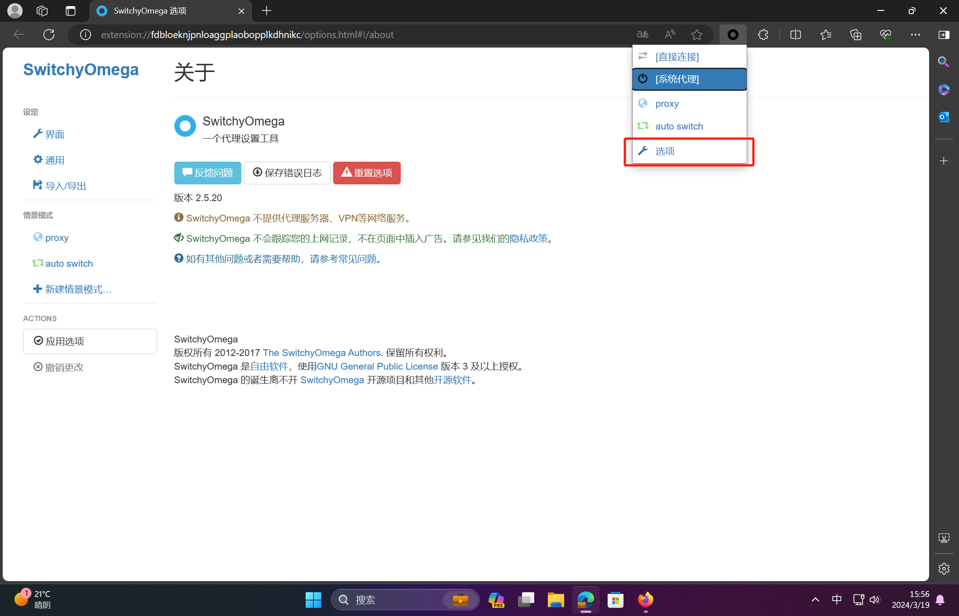Open the Extensions puzzle icon
This screenshot has height=616, width=959.
[762, 34]
